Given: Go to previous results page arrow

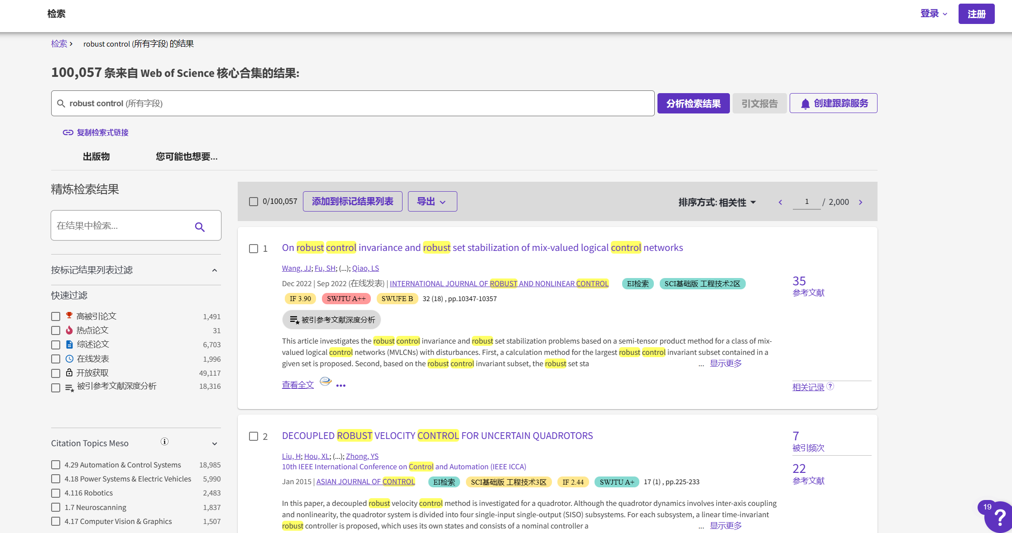Looking at the screenshot, I should (x=780, y=202).
